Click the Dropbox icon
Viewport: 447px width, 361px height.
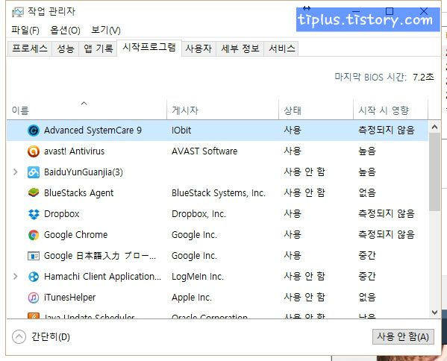(x=34, y=214)
